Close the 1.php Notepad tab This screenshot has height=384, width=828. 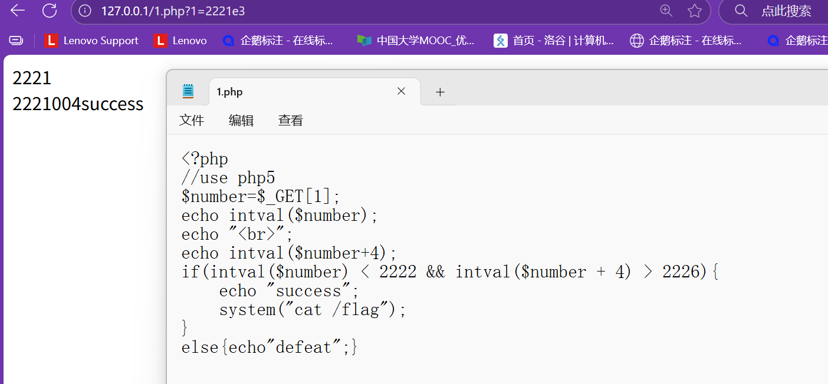(401, 91)
